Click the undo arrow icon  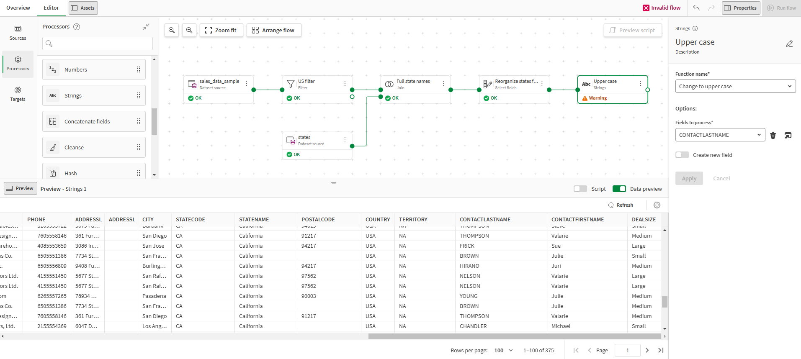[x=696, y=8]
